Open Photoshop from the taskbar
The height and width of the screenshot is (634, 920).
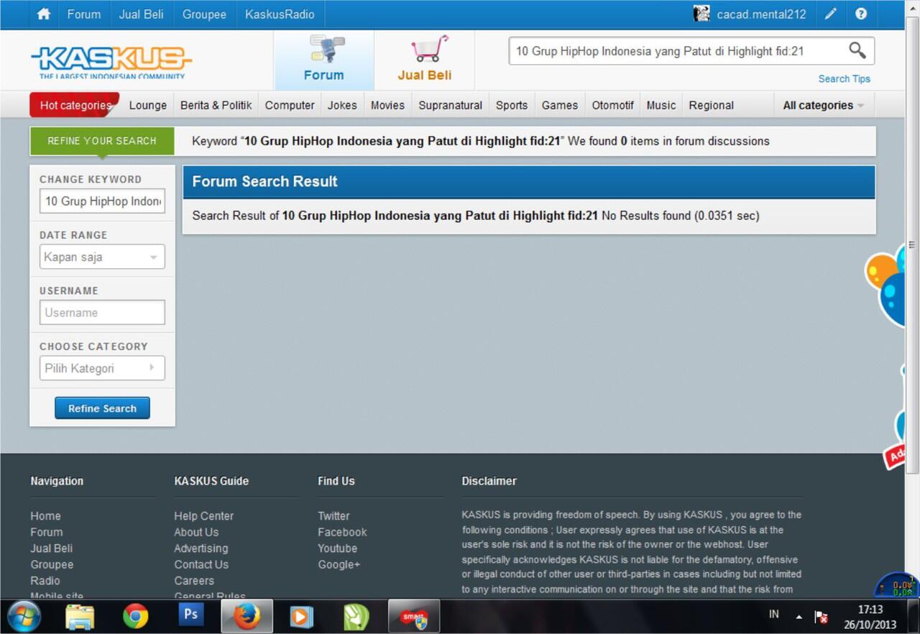click(x=190, y=615)
